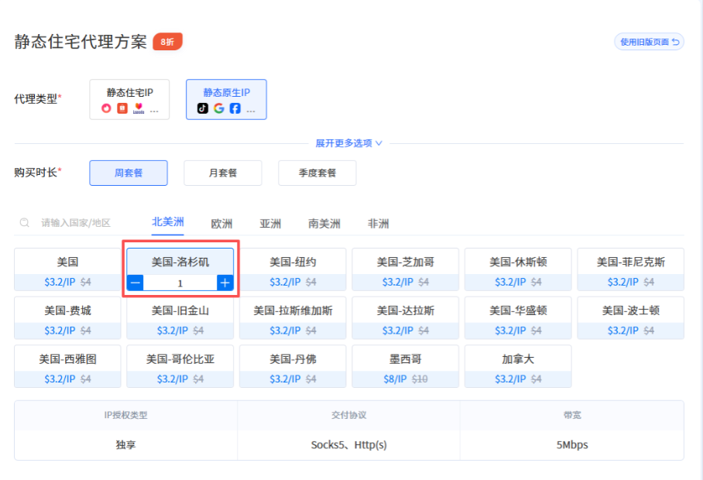The height and width of the screenshot is (480, 703).
Task: Switch to the 南美洲 tab
Action: 324,223
